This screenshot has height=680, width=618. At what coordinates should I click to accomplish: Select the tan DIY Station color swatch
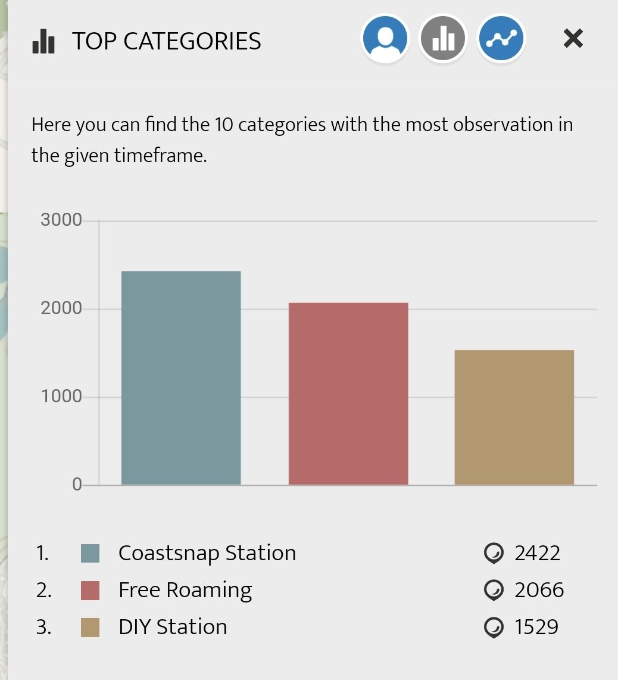pos(90,628)
